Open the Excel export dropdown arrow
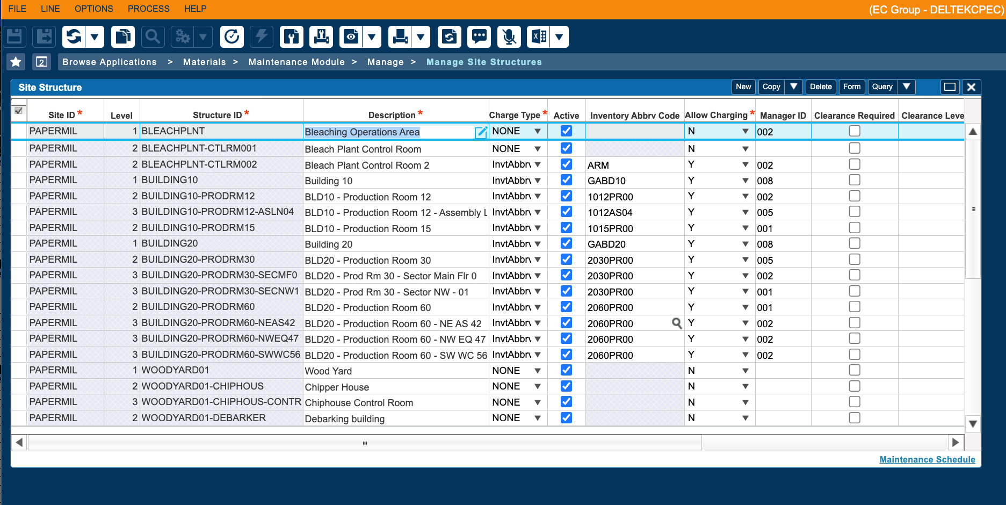The width and height of the screenshot is (1006, 505). point(560,37)
